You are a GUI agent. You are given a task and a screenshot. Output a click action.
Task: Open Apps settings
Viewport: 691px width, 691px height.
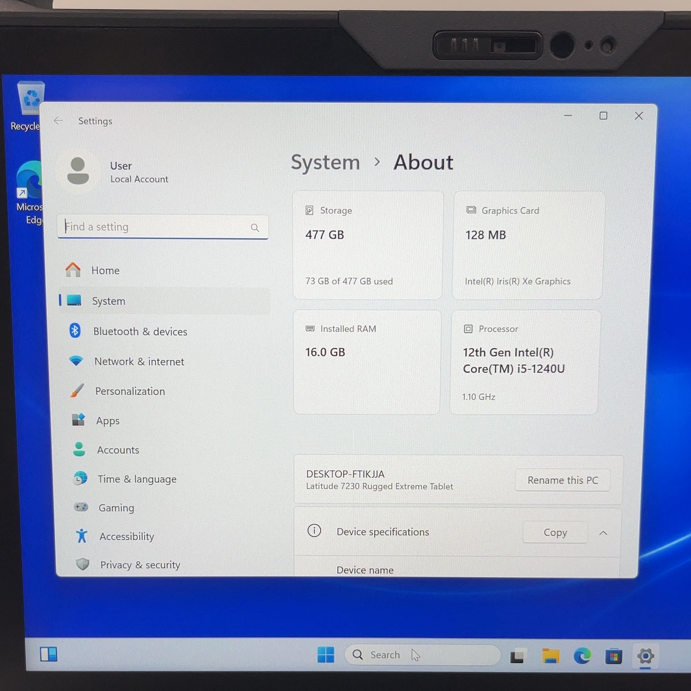(x=168, y=421)
